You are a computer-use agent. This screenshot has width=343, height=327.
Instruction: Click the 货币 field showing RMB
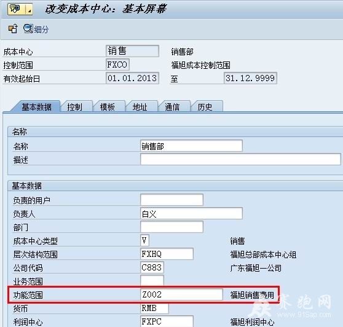154,308
